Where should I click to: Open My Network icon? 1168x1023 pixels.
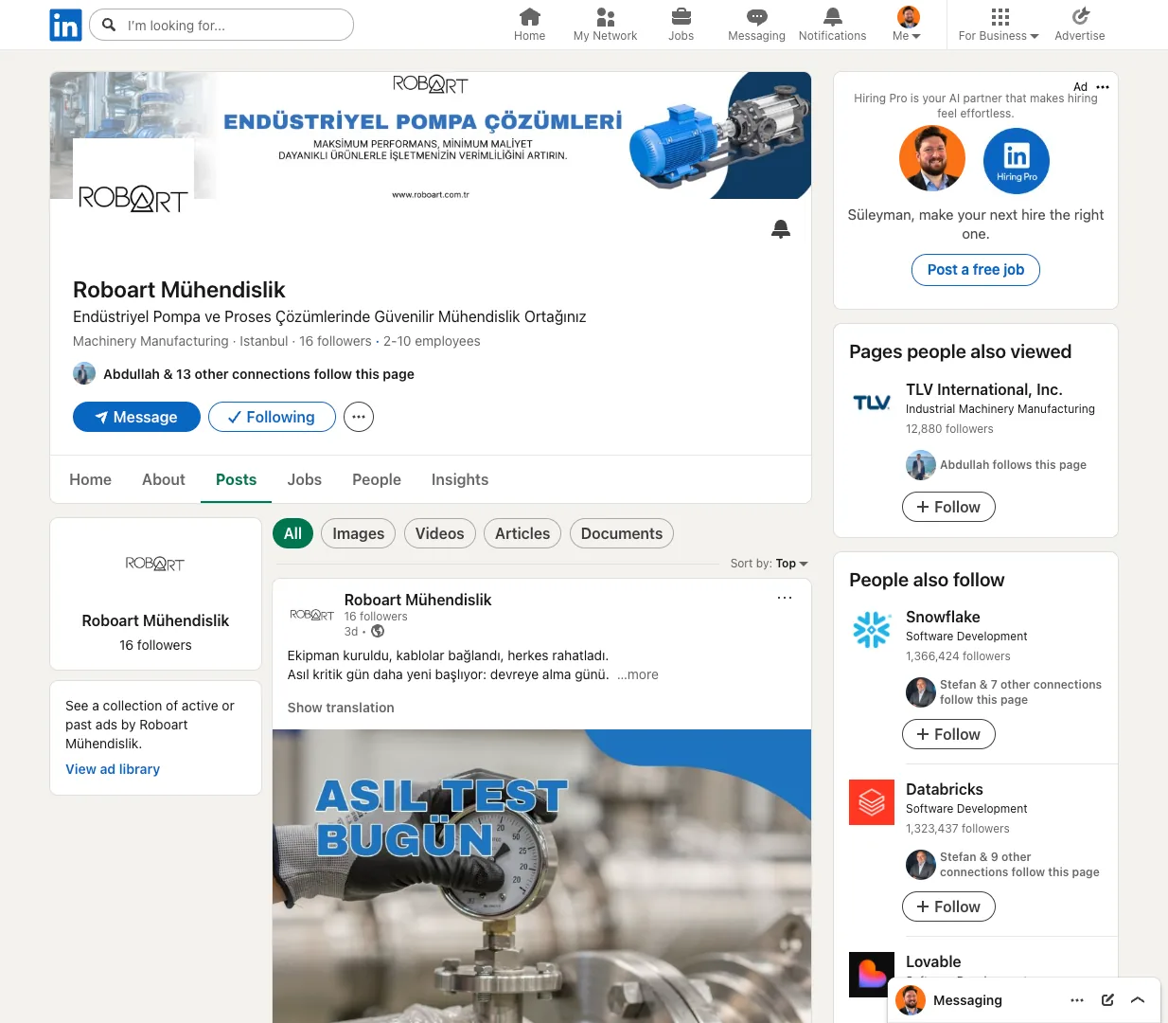pyautogui.click(x=606, y=17)
